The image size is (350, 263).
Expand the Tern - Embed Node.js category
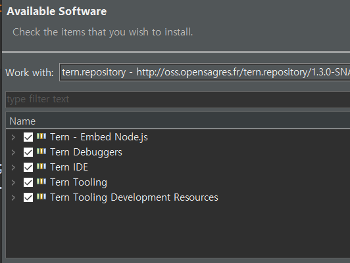(13, 137)
